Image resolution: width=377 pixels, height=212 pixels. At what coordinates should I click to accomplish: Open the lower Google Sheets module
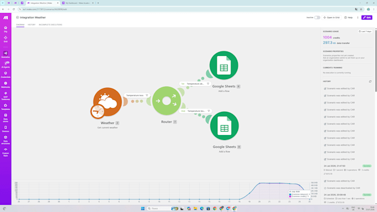(x=225, y=126)
